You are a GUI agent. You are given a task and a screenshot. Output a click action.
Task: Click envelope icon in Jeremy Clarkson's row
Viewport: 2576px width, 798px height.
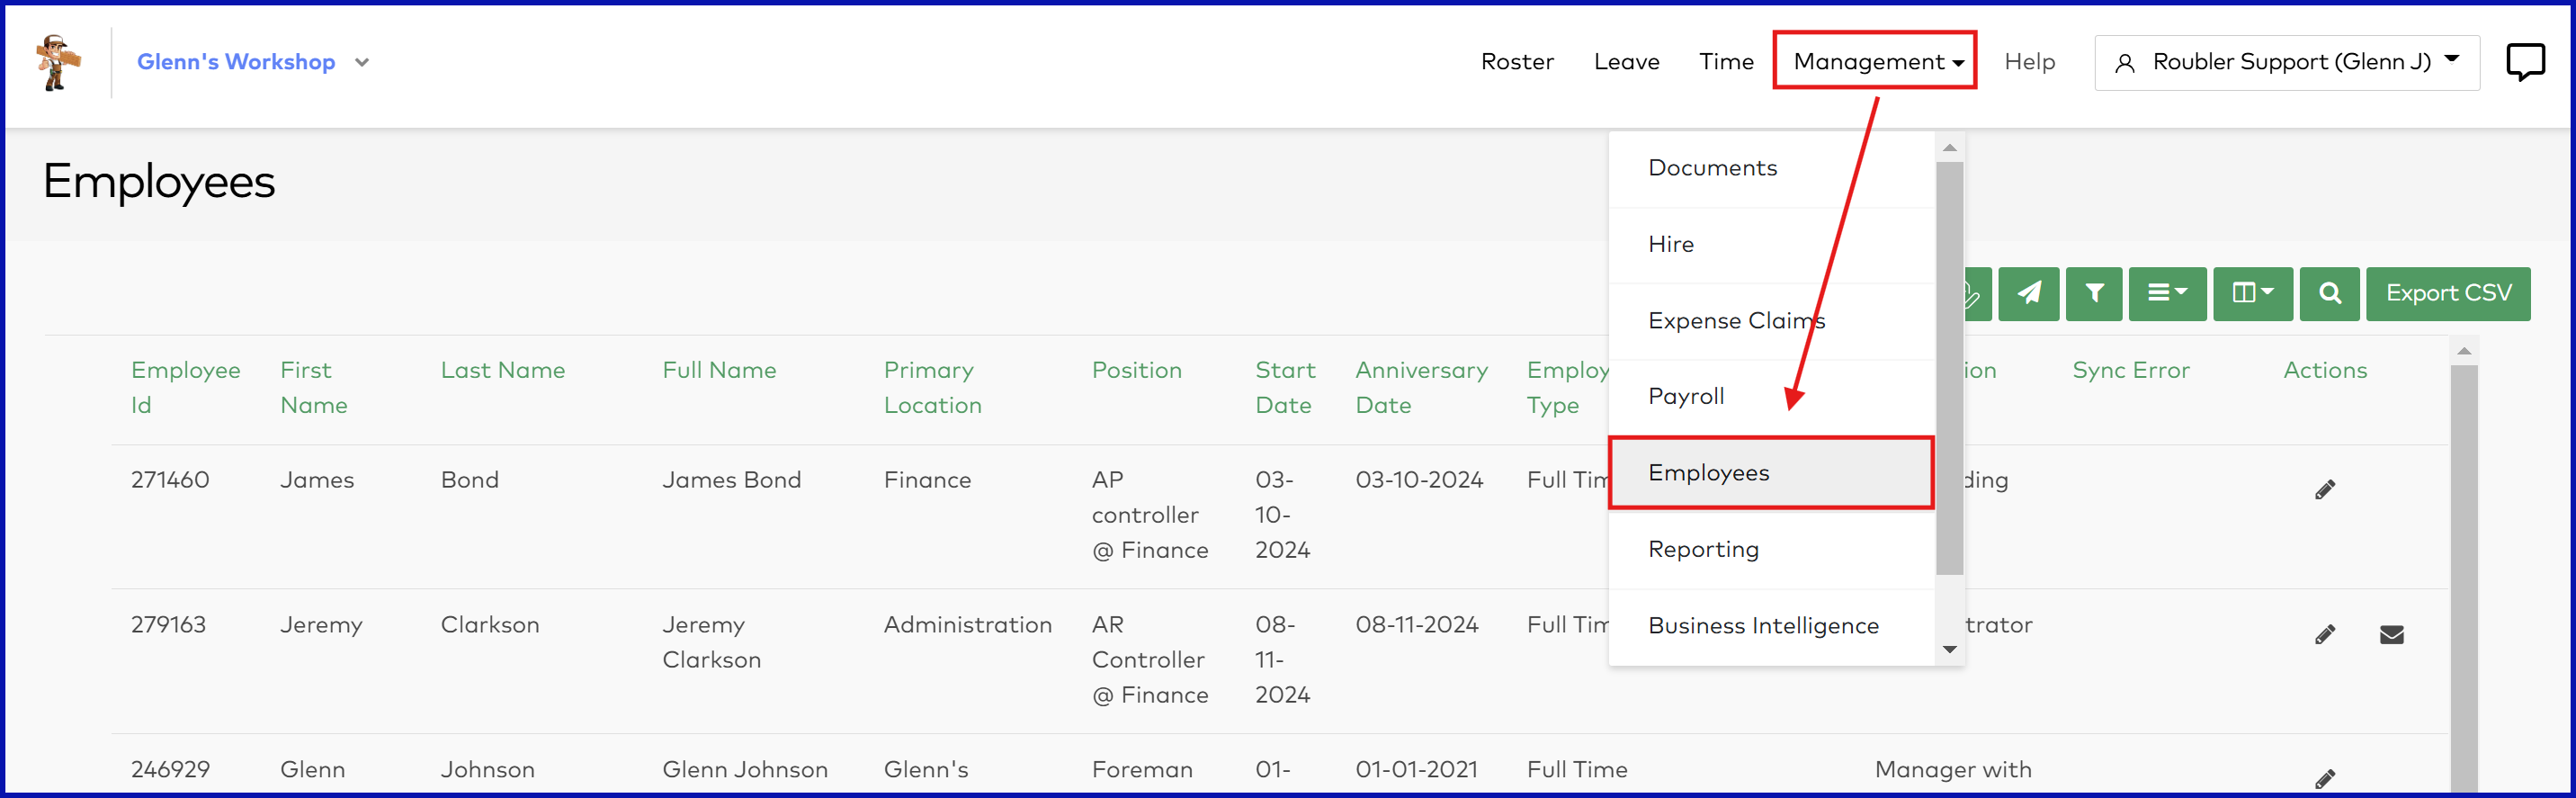coord(2391,635)
